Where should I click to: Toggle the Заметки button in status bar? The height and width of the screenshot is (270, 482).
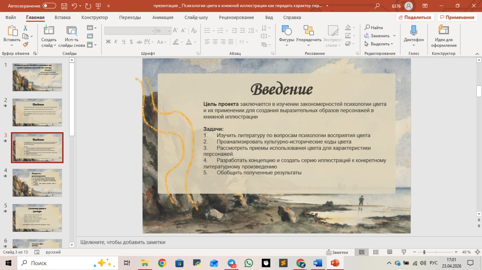coord(337,252)
